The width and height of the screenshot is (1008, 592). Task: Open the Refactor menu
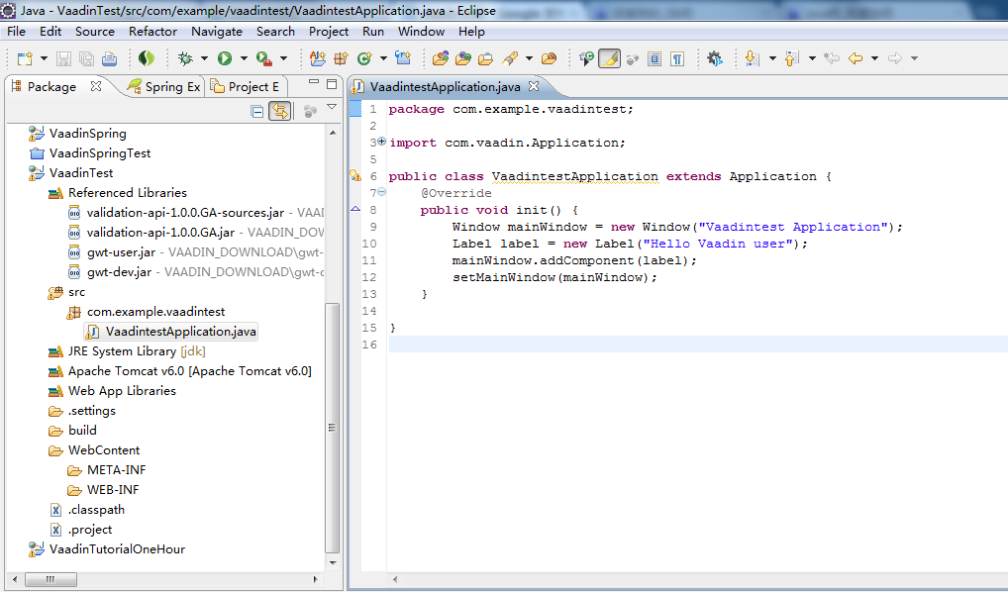(x=152, y=32)
